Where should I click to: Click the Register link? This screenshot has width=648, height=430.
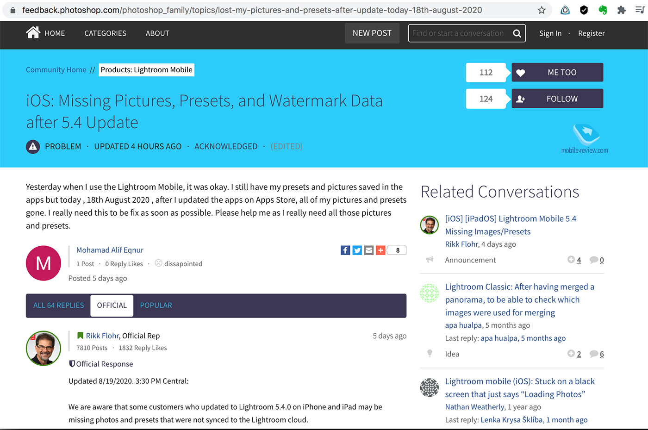coord(591,33)
